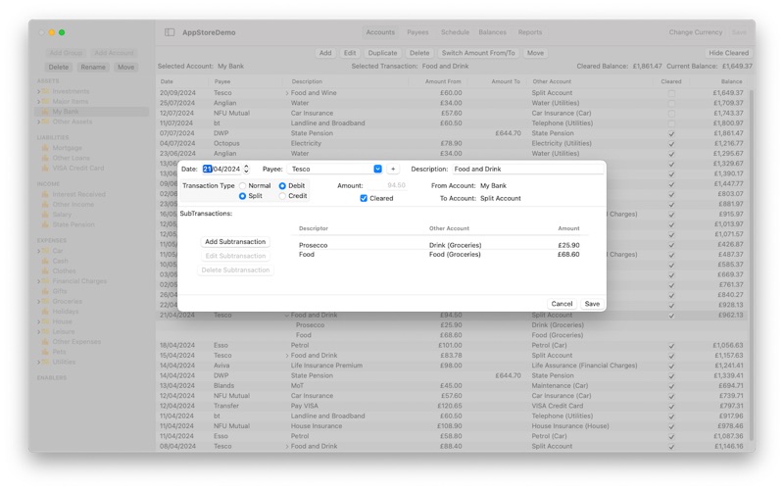Toggle the sidebar icon beside AppStoreDemo
Viewport: 784px width, 490px height.
pos(170,32)
